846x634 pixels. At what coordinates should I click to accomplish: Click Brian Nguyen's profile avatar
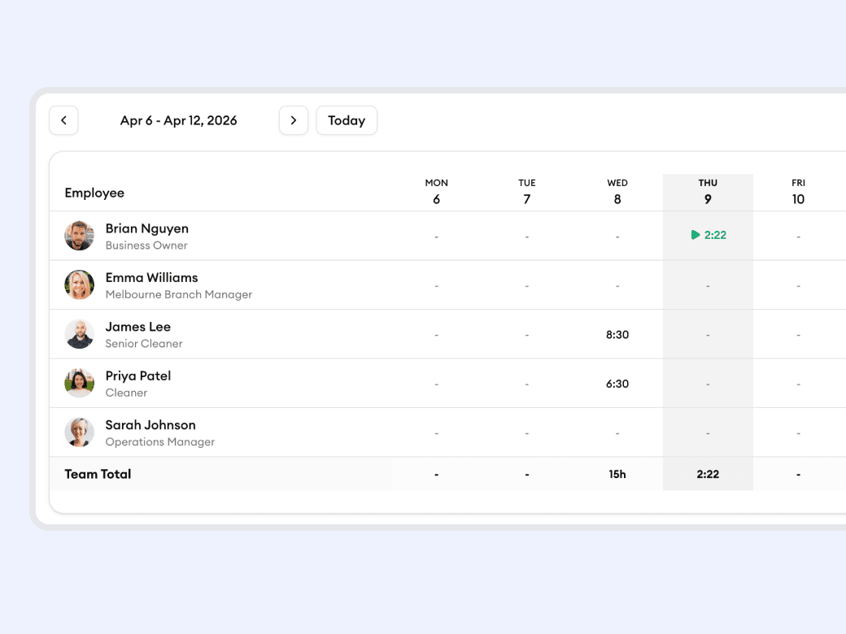pyautogui.click(x=79, y=236)
